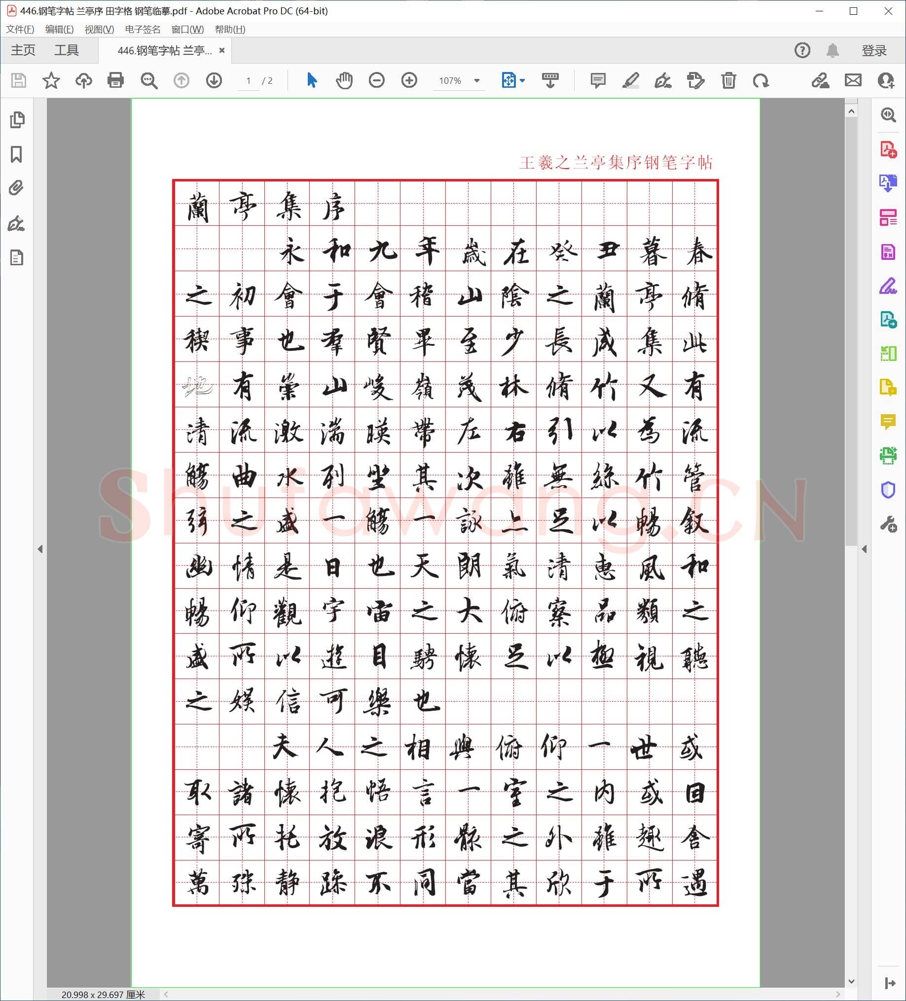The width and height of the screenshot is (906, 1001).
Task: Open the 视图 menu
Action: pyautogui.click(x=100, y=30)
